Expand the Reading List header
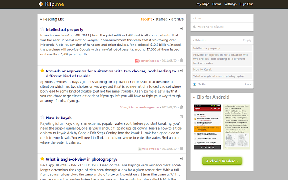The width and height of the screenshot is (288, 180). 52,19
